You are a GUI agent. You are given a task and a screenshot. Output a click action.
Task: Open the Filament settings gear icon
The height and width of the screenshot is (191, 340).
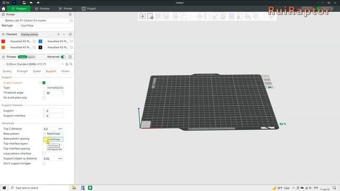tap(70, 34)
